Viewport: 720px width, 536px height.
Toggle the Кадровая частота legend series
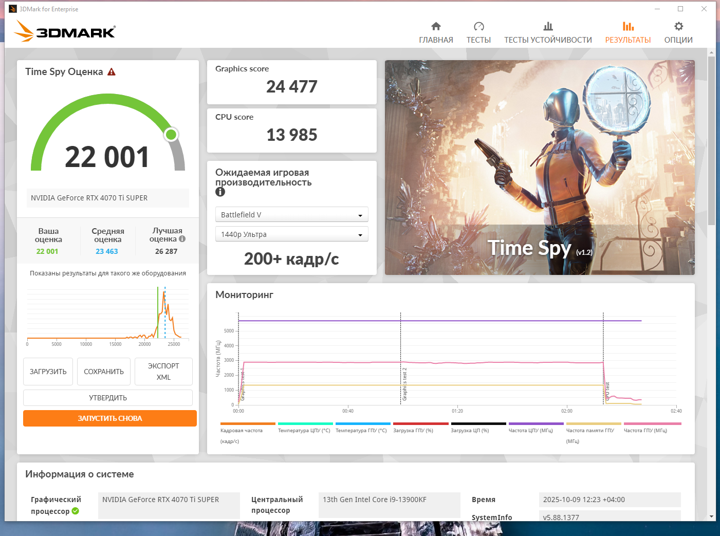248,432
